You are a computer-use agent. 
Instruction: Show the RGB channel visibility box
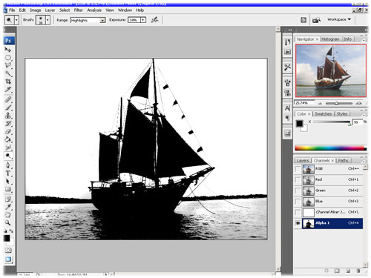[298, 169]
